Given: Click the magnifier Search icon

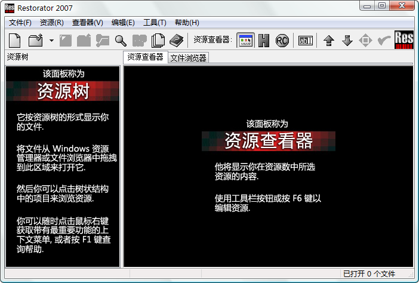Looking at the screenshot, I should [x=121, y=41].
